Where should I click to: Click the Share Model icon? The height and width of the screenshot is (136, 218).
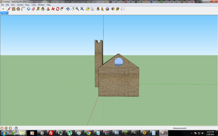[x=118, y=9]
